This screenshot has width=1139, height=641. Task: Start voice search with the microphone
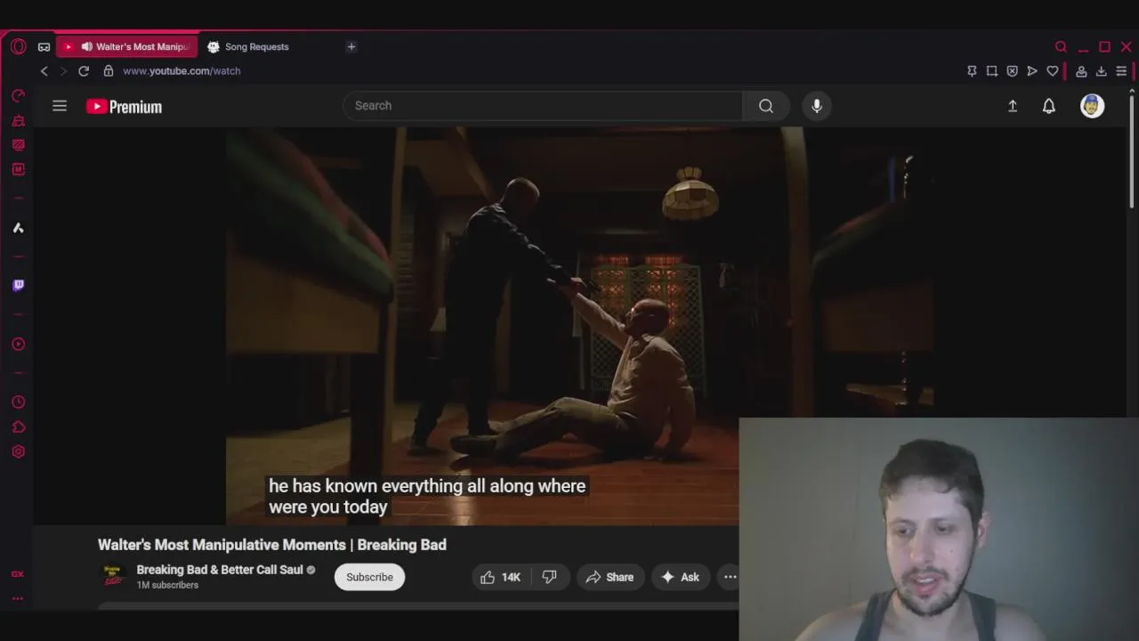coord(817,106)
